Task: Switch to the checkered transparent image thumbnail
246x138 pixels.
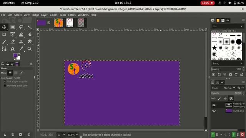Action: click(81, 23)
